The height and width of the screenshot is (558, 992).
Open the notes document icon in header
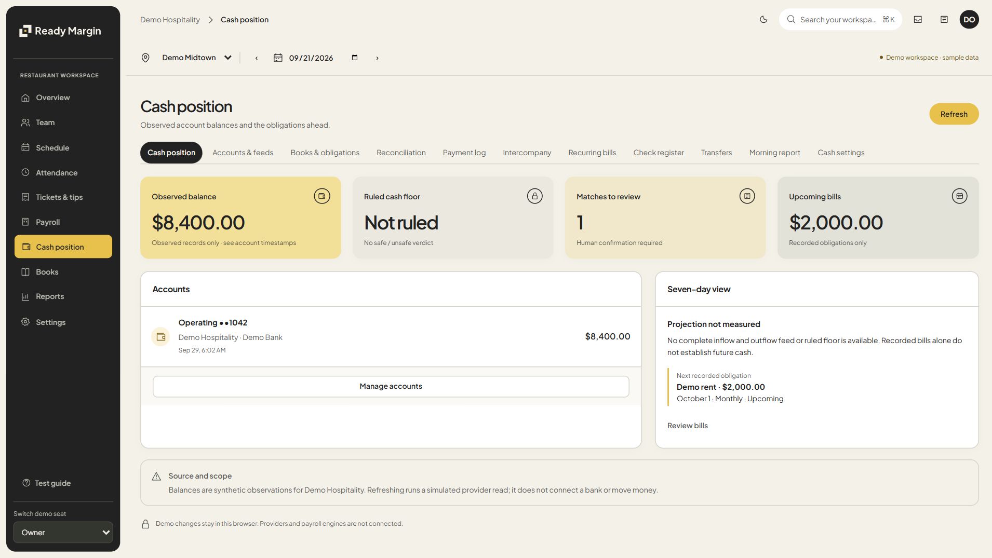point(944,20)
